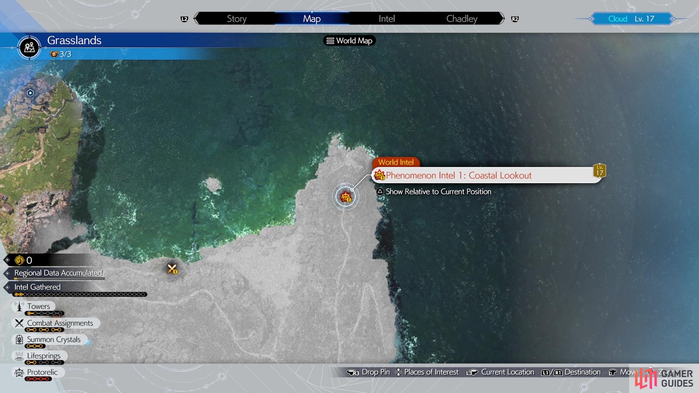Image resolution: width=699 pixels, height=393 pixels.
Task: Select the Summon Crystals category
Action: [x=50, y=340]
